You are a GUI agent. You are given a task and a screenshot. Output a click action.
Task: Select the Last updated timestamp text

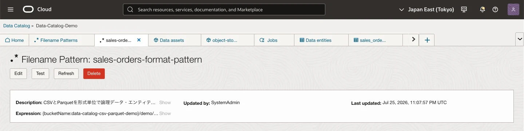coord(414,103)
